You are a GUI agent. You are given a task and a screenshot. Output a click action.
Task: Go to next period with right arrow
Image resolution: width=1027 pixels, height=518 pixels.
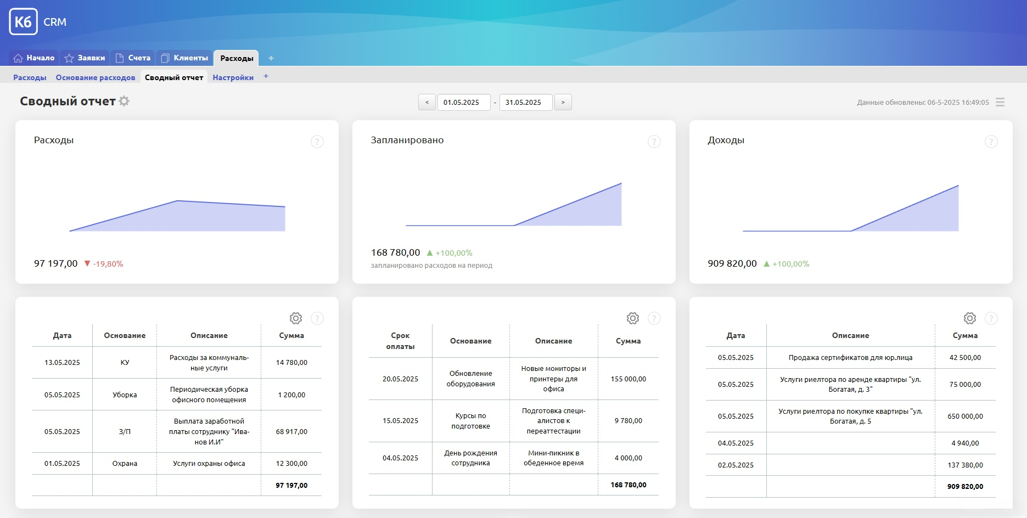pyautogui.click(x=563, y=103)
